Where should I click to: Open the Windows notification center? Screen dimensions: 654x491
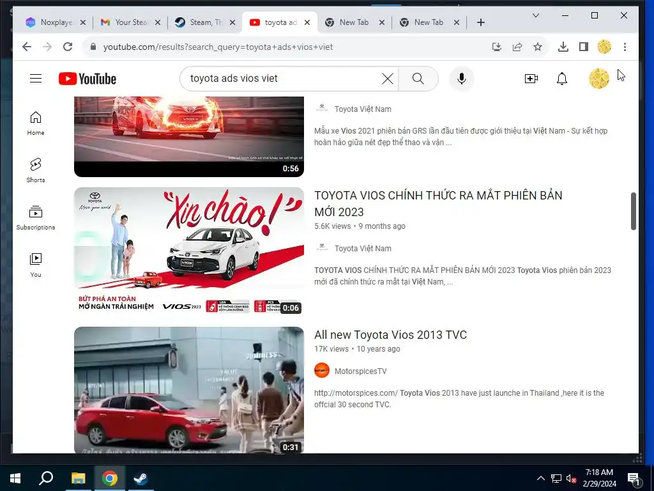point(634,478)
